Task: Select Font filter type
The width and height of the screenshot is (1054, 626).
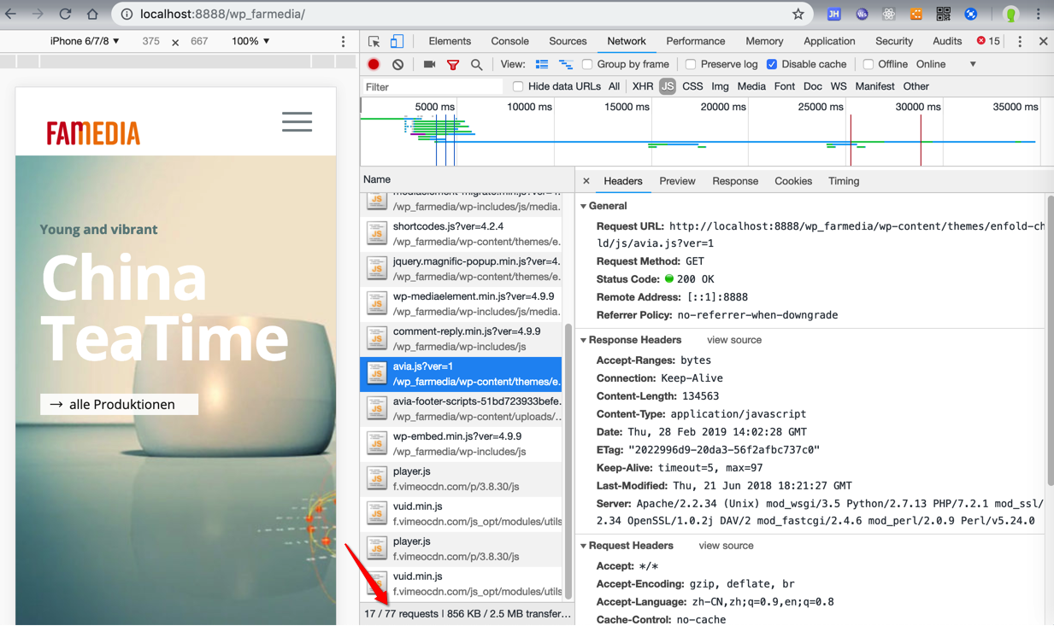Action: (x=784, y=86)
